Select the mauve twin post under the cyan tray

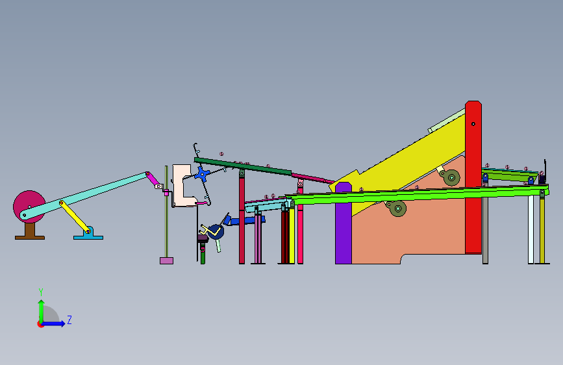coord(258,238)
